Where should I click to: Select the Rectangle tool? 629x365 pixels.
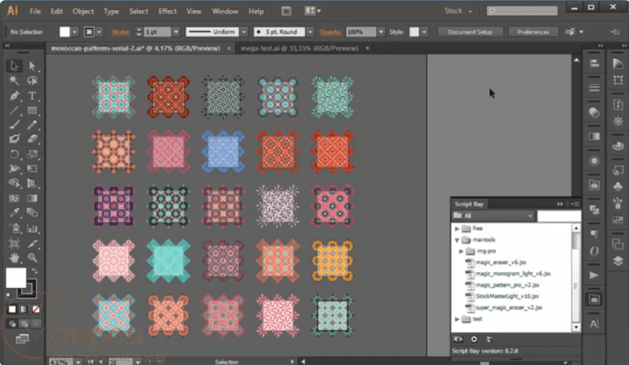pos(32,111)
